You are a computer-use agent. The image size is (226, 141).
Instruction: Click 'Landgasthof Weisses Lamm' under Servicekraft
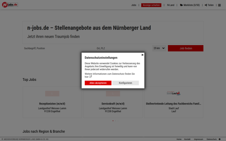point(113,108)
